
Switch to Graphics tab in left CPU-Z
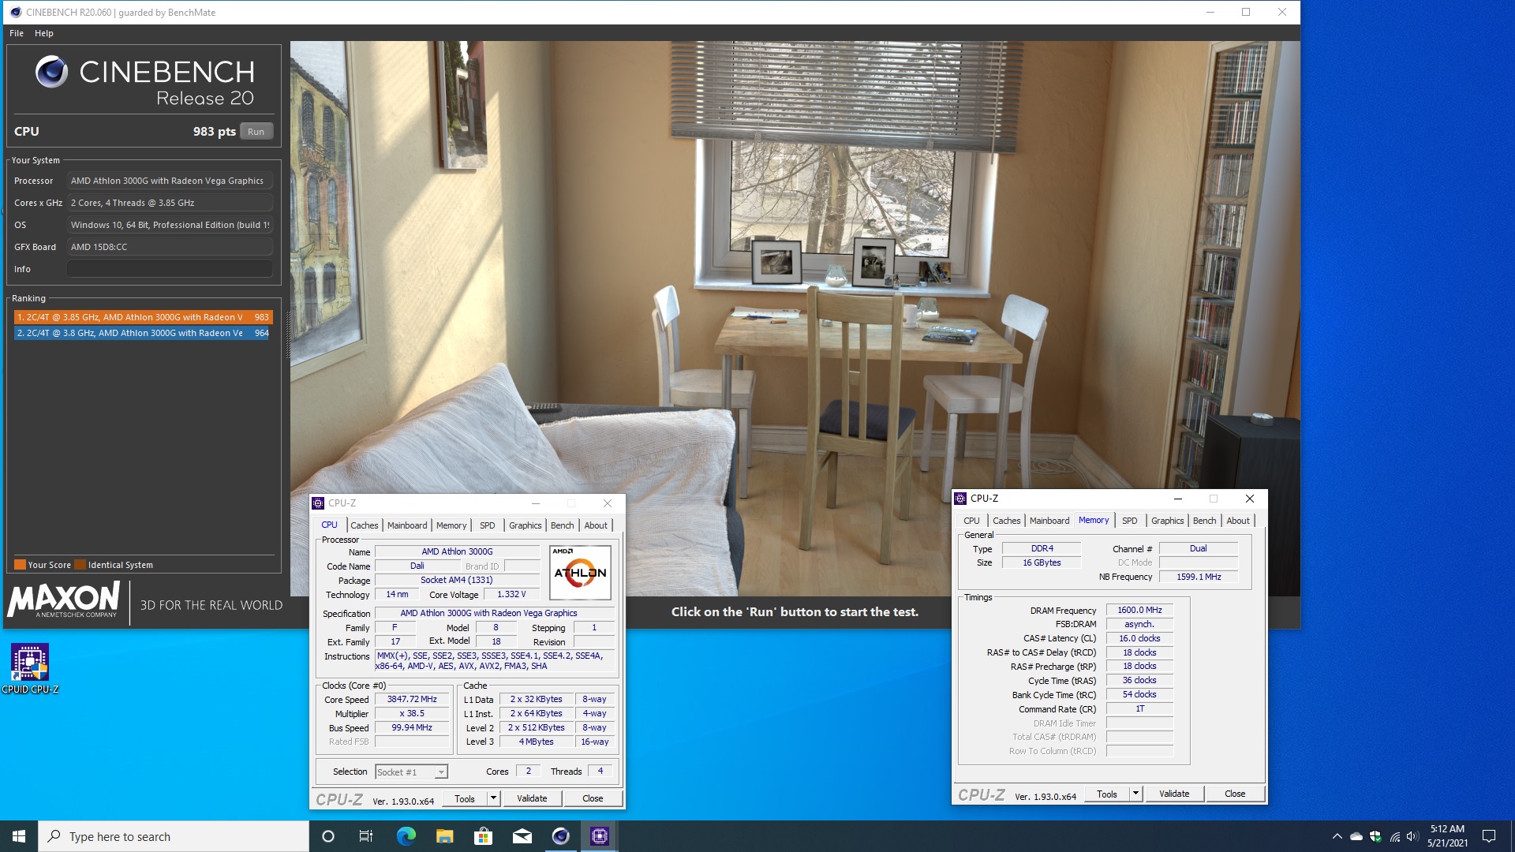tap(525, 525)
